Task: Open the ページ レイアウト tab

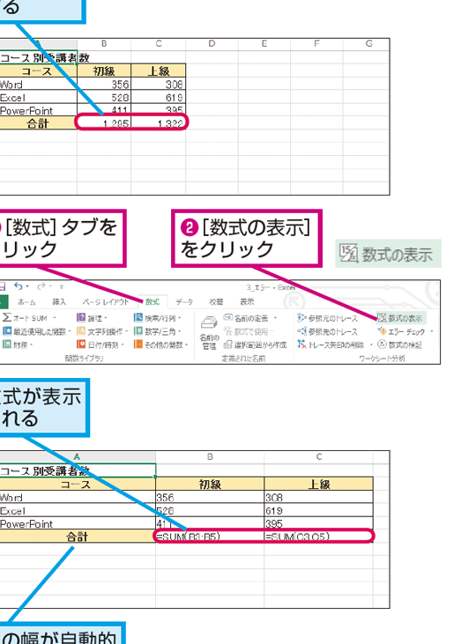Action: (x=105, y=302)
